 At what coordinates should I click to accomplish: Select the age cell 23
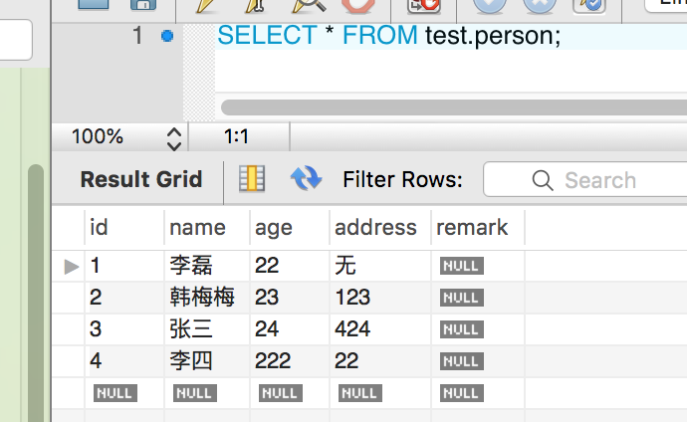(x=290, y=298)
